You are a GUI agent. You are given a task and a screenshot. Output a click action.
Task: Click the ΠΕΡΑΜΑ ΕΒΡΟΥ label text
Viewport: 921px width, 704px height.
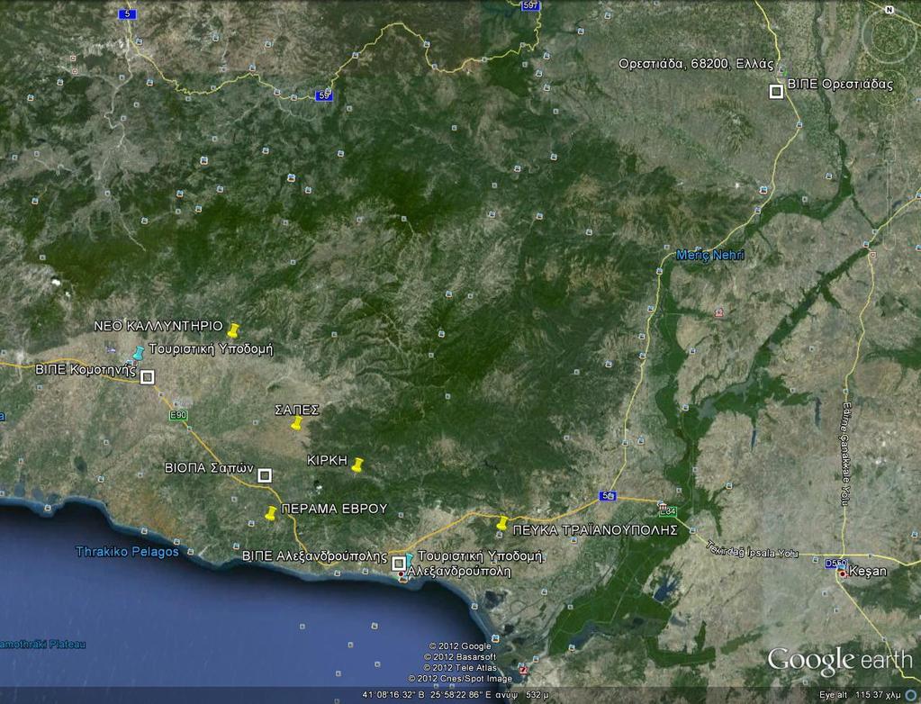click(334, 509)
